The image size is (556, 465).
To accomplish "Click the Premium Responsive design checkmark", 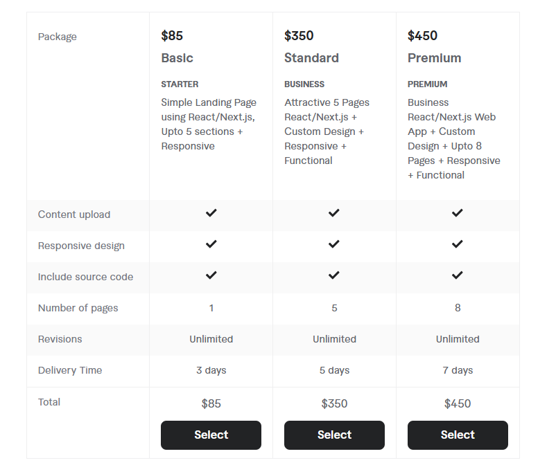I will (x=458, y=244).
